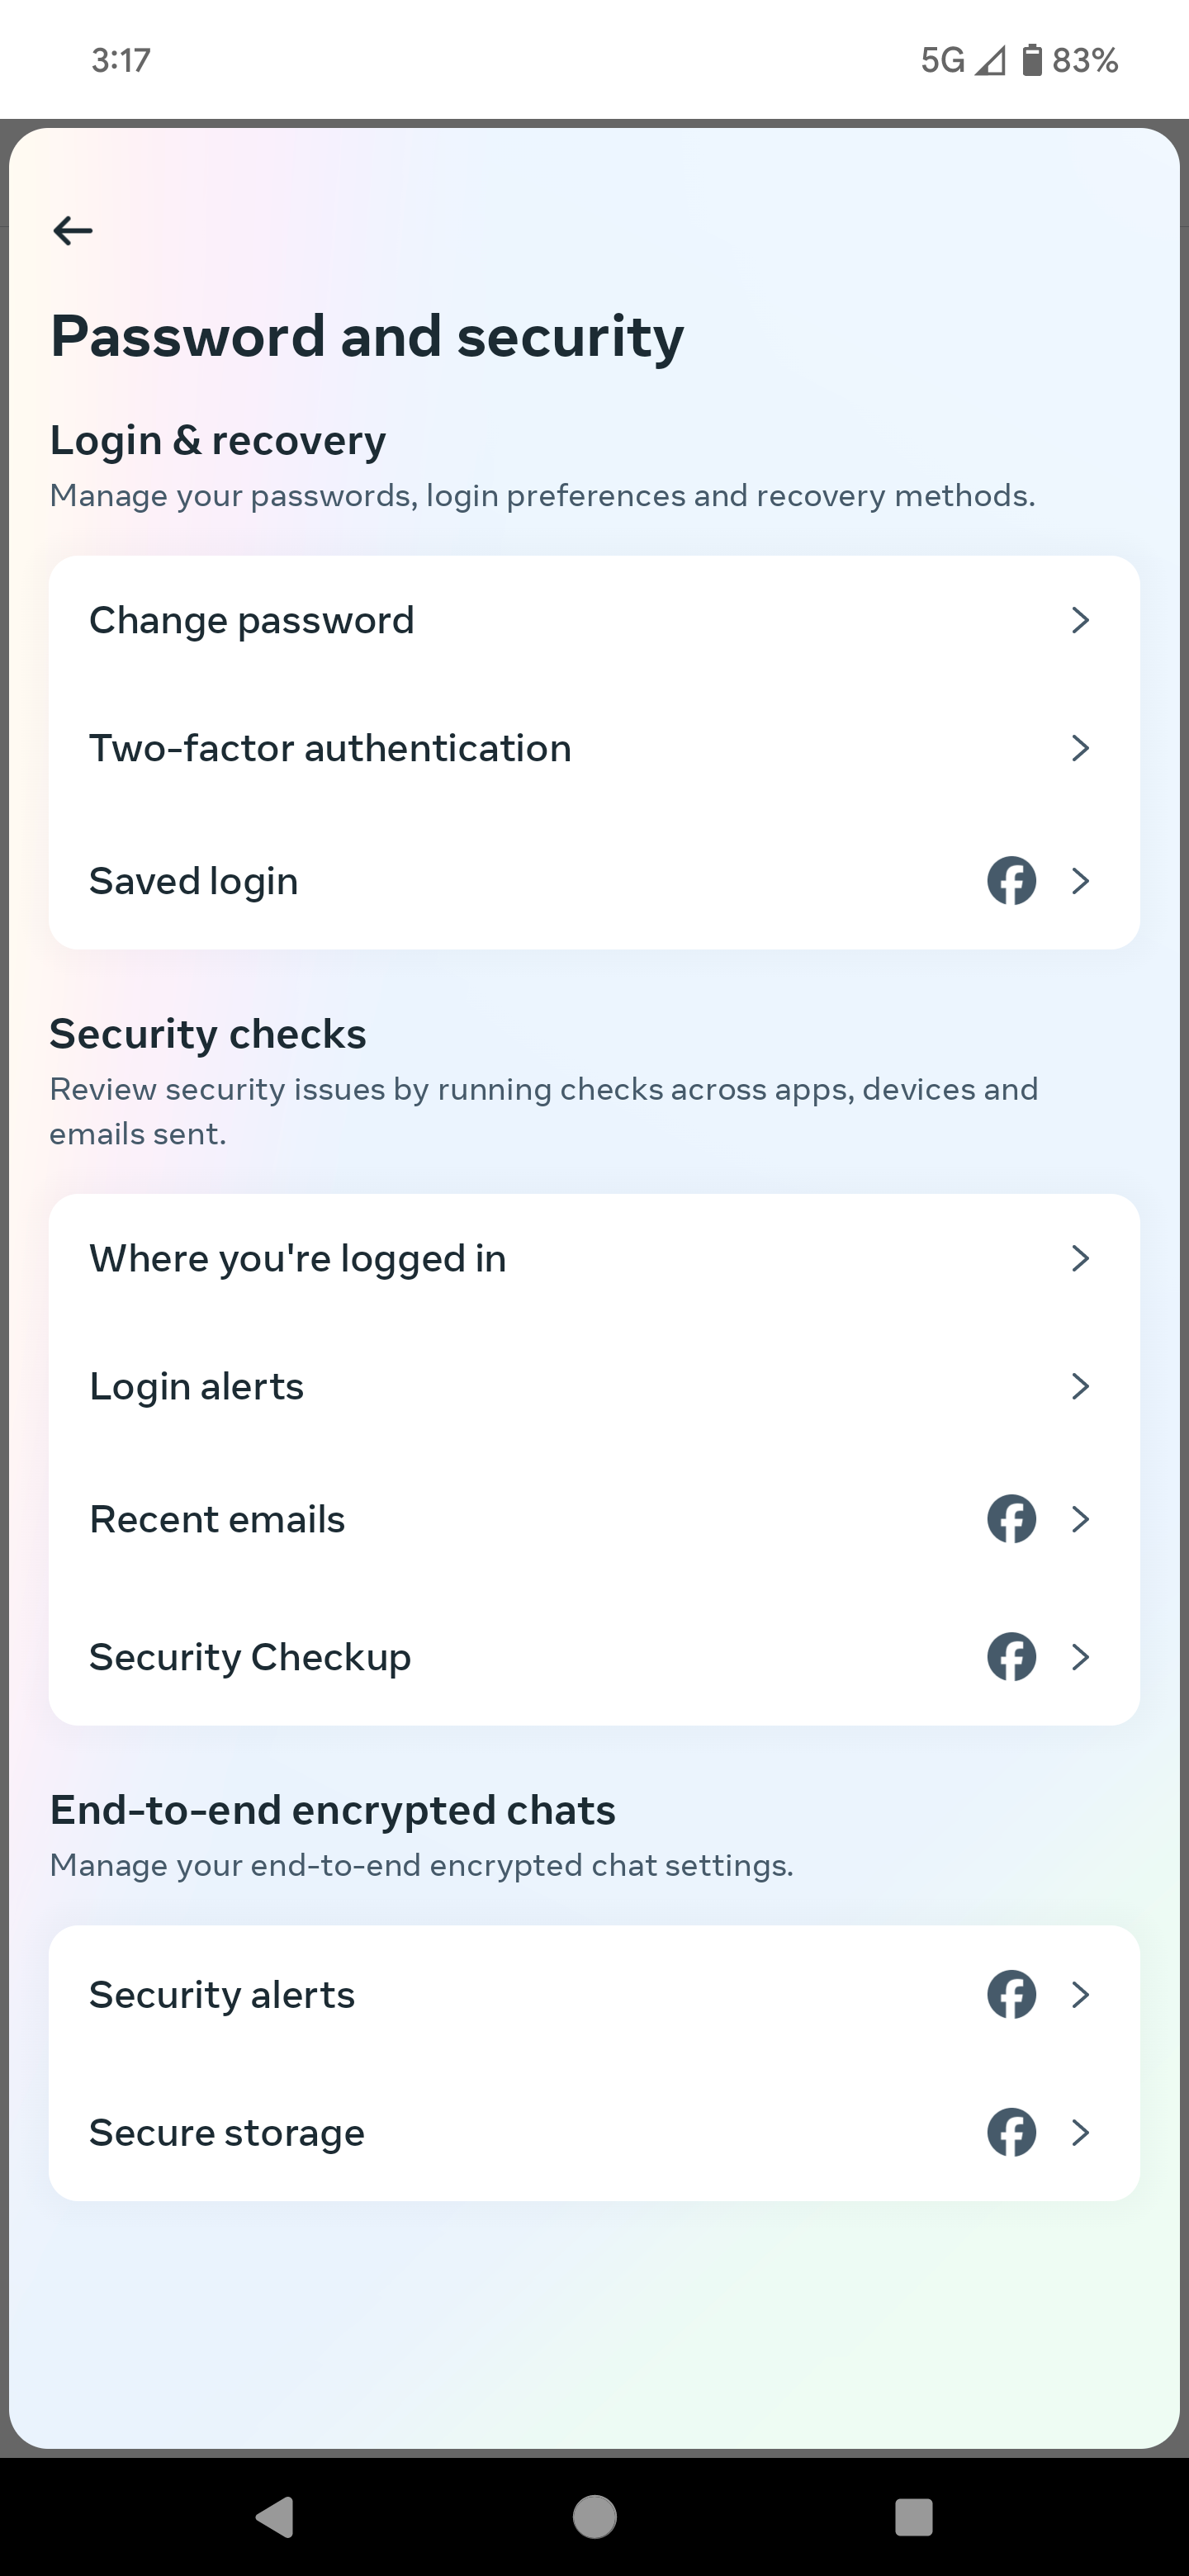Screen dimensions: 1189x2576
Task: Select the Facebook icon on Security Checkup row
Action: (x=1011, y=1657)
